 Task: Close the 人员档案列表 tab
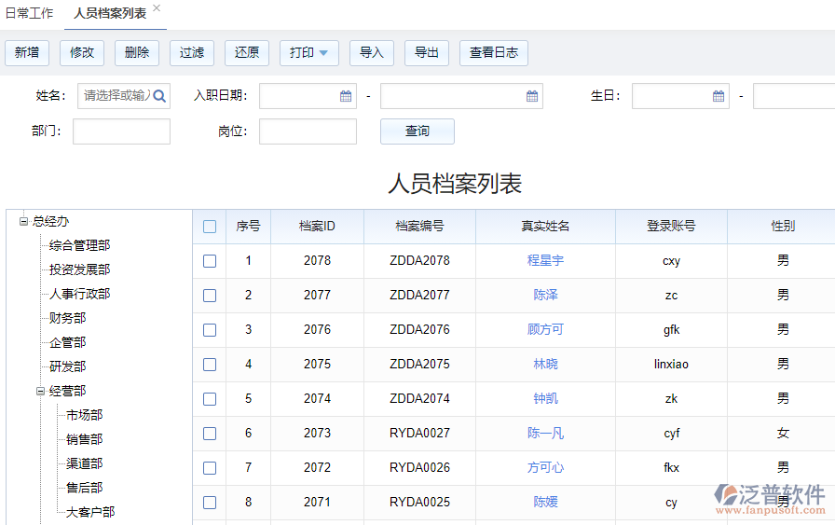pos(157,8)
